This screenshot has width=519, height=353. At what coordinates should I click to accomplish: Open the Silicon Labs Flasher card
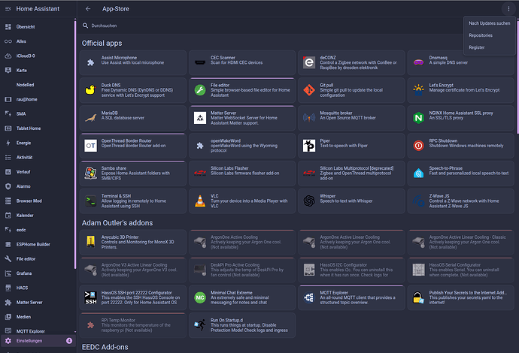242,173
